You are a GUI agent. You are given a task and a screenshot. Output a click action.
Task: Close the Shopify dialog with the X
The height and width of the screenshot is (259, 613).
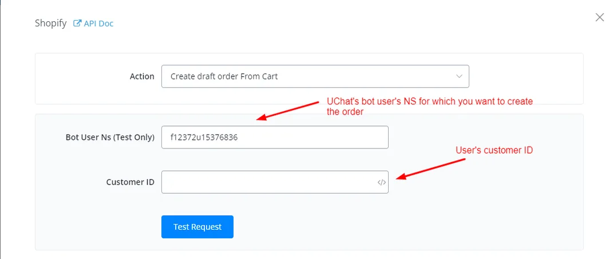tap(599, 17)
